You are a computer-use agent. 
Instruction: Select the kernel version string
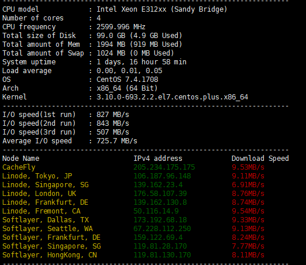pos(173,97)
